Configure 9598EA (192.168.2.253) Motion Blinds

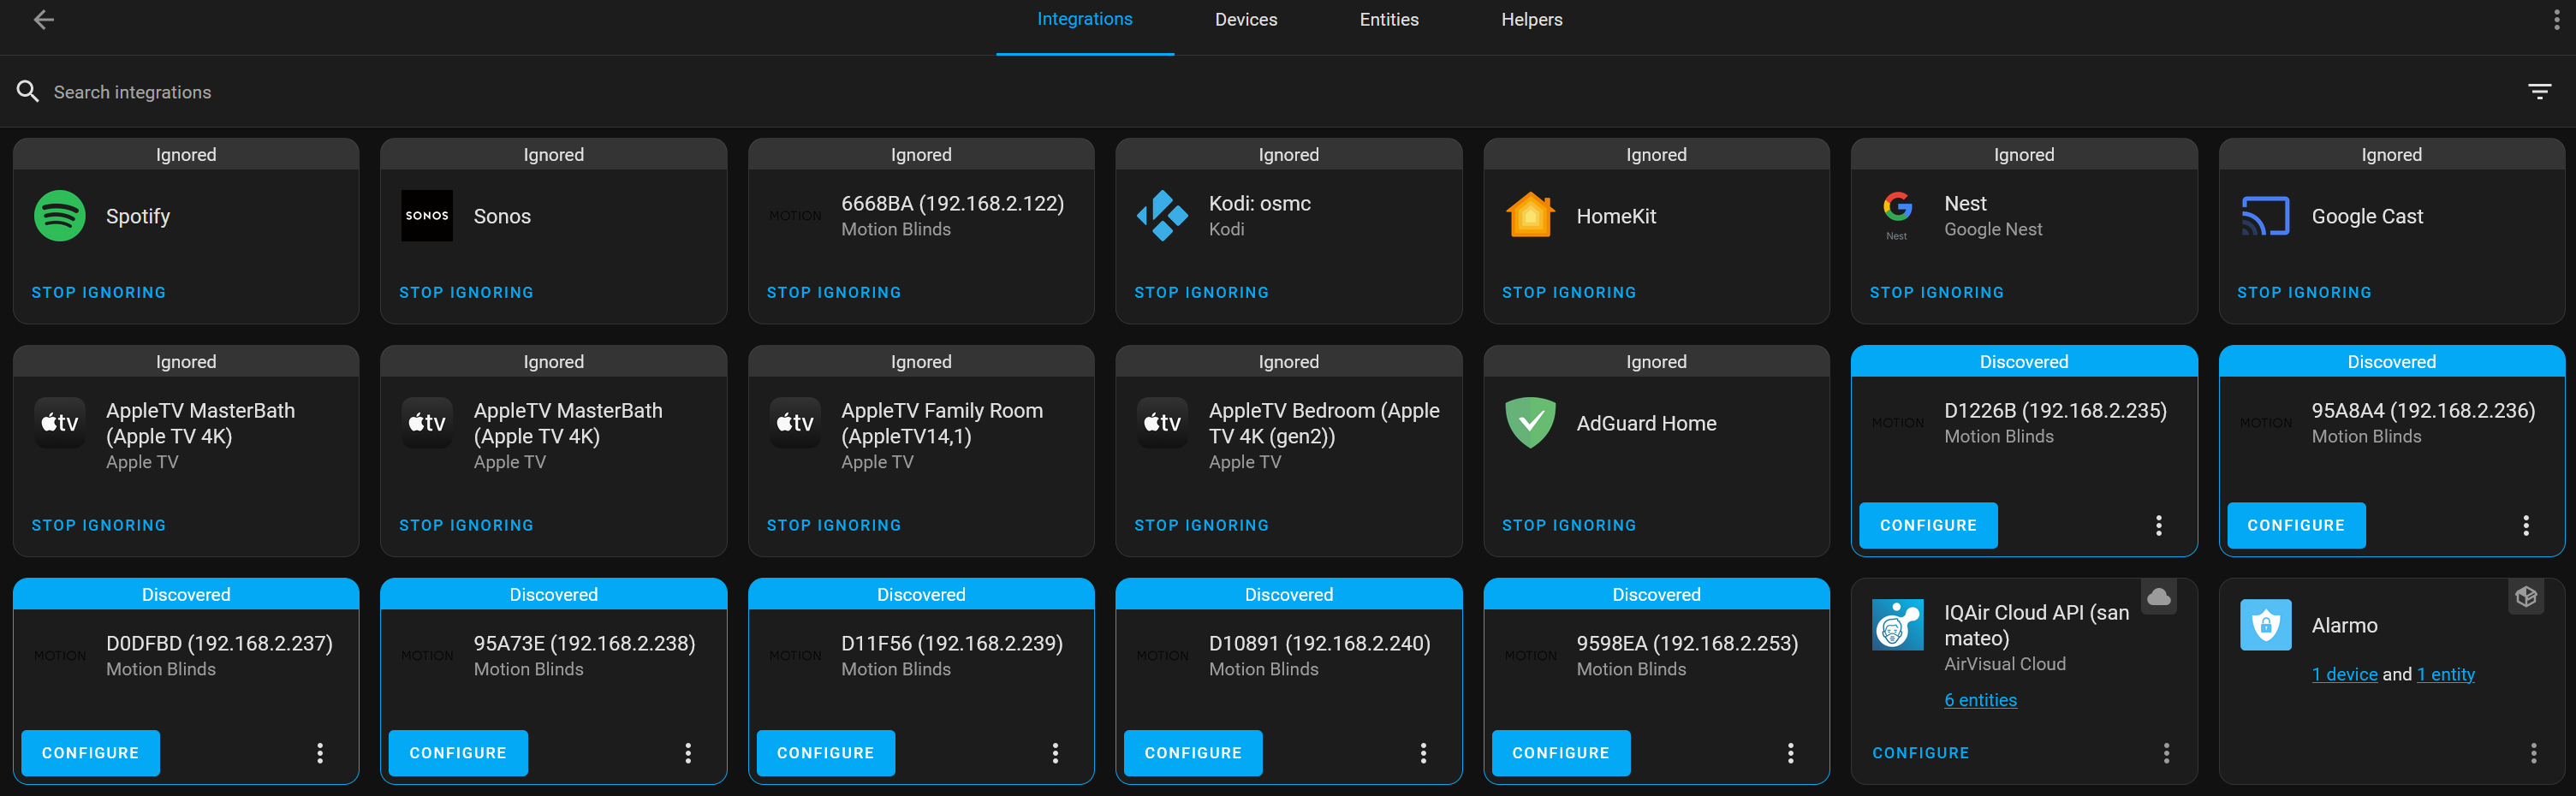[x=1561, y=754]
